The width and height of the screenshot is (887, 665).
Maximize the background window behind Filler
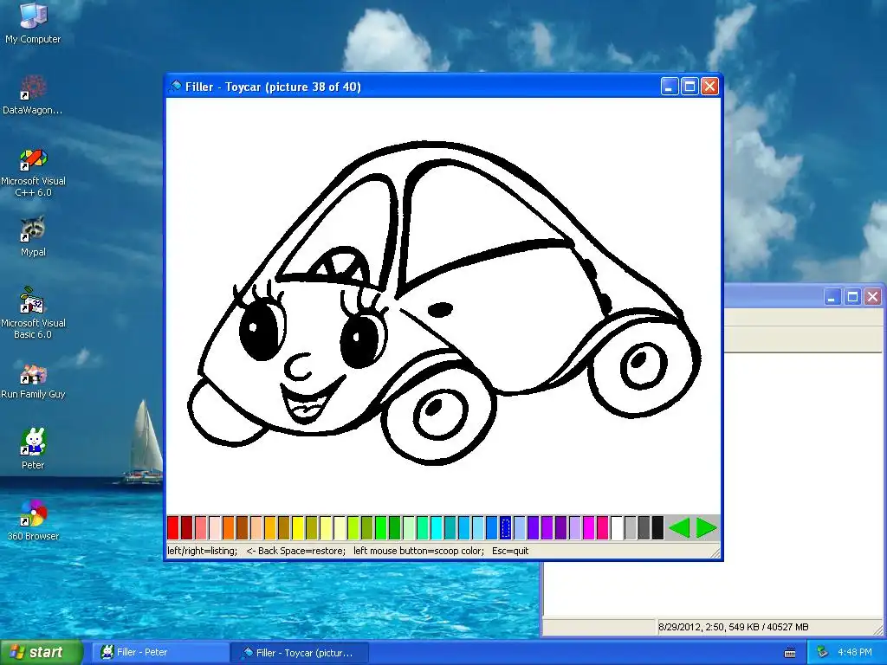[x=852, y=297]
